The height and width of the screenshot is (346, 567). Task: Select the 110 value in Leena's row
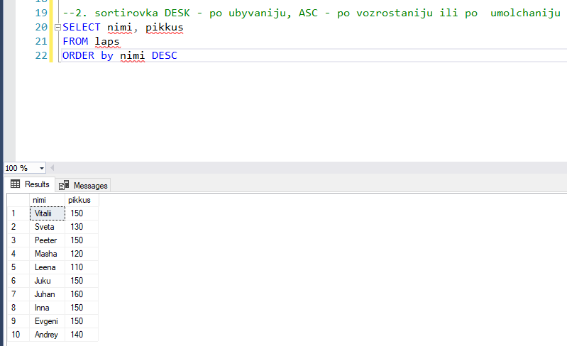(82, 267)
